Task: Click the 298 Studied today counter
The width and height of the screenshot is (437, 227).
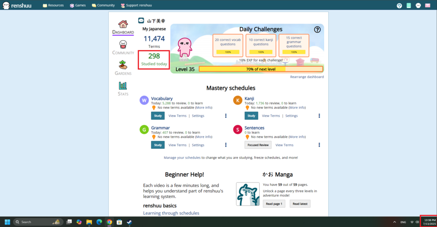Action: [x=154, y=60]
